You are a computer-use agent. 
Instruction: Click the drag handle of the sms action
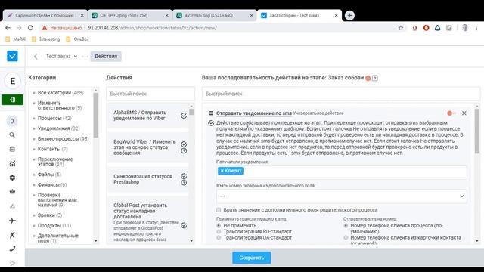pyautogui.click(x=211, y=113)
